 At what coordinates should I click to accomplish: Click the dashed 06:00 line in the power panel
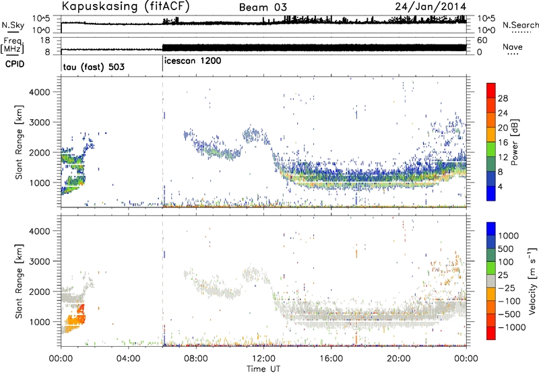(162, 142)
